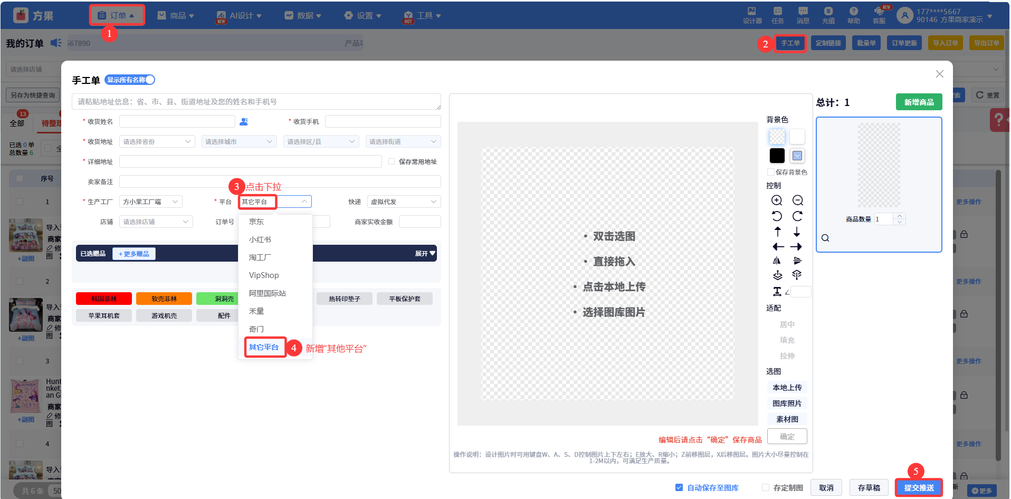This screenshot has width=1011, height=499.
Task: Click the 新增商品 button
Action: [x=919, y=102]
